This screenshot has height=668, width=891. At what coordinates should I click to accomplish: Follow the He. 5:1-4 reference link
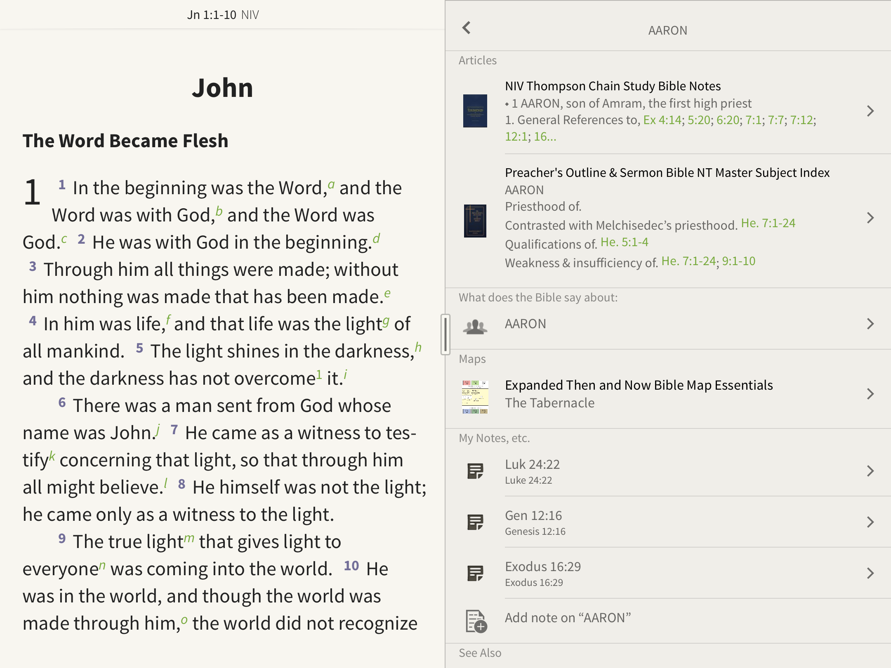point(625,242)
